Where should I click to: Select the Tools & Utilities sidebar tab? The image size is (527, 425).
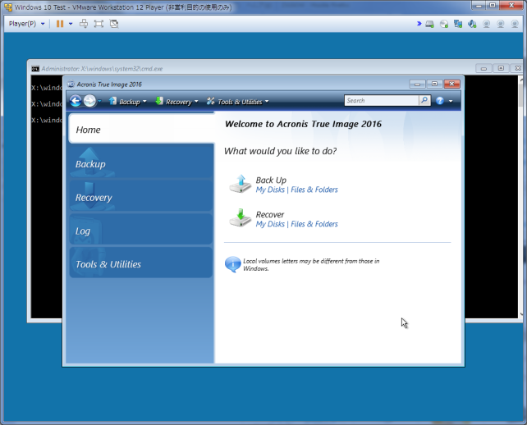(x=141, y=263)
